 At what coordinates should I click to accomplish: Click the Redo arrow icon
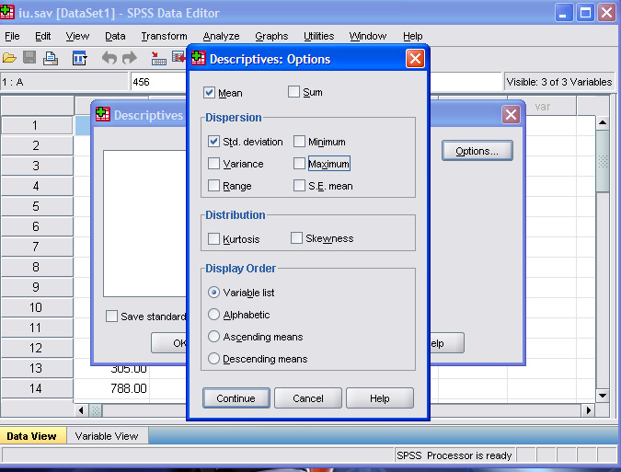130,58
